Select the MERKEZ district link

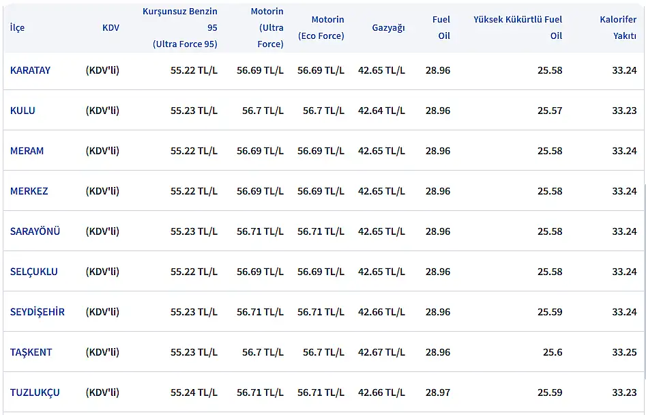click(29, 191)
